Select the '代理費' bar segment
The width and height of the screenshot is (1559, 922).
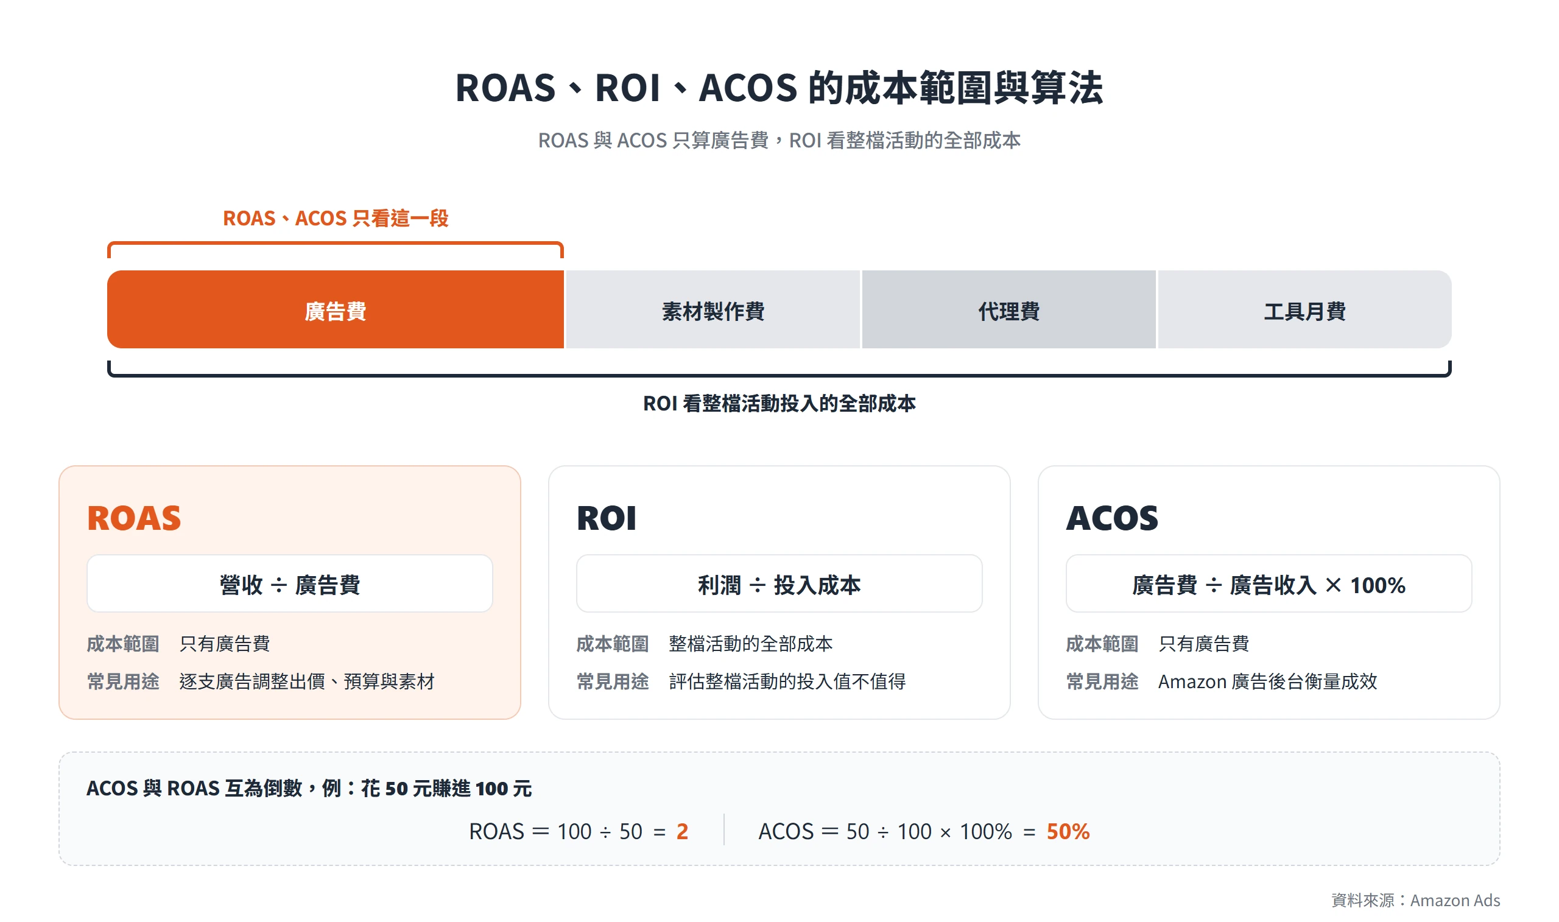tap(1008, 309)
